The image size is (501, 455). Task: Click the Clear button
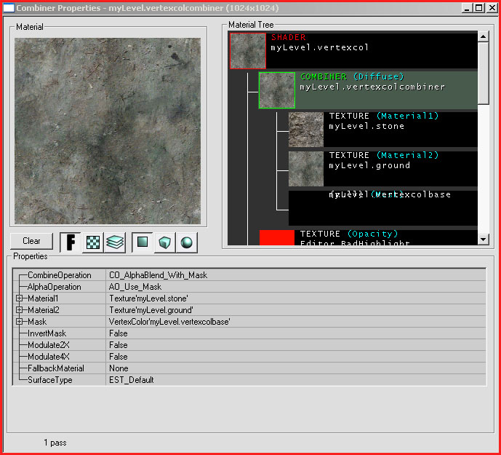click(31, 241)
